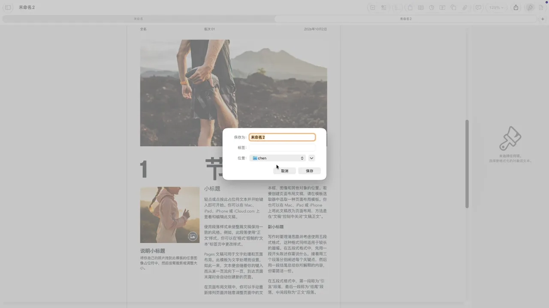The image size is (549, 308).
Task: Add a comment from toolbar
Action: click(x=478, y=8)
